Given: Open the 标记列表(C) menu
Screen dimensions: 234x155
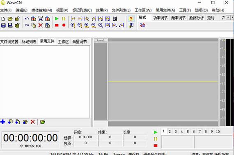Looking at the screenshot, I should [82, 10].
